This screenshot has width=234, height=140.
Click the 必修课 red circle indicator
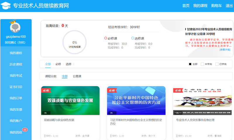pos(106,38)
